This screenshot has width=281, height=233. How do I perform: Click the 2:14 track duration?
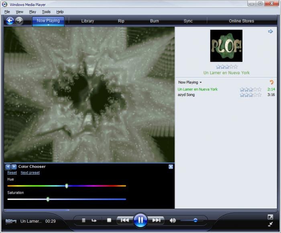[x=271, y=89]
